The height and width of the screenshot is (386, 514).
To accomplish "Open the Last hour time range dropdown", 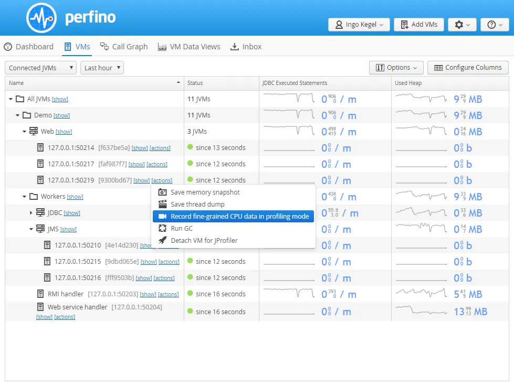I will click(x=101, y=67).
